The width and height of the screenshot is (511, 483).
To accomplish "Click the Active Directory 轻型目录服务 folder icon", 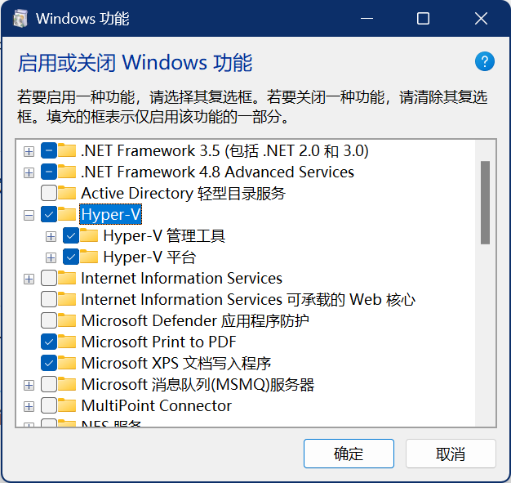I will (x=68, y=193).
